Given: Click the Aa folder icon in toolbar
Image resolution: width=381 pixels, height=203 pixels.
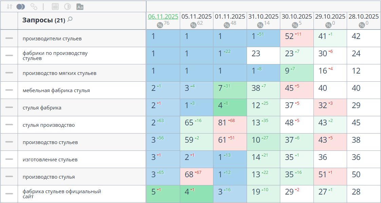Looking at the screenshot, I should coord(80,6).
